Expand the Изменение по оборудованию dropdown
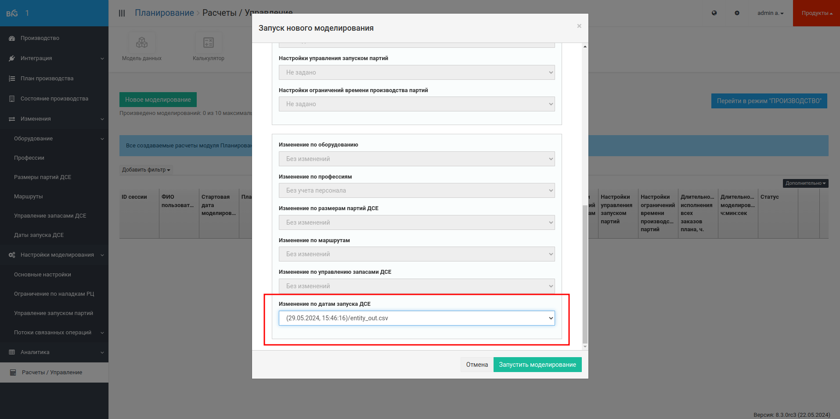Screen dimensions: 840x419 (417, 159)
